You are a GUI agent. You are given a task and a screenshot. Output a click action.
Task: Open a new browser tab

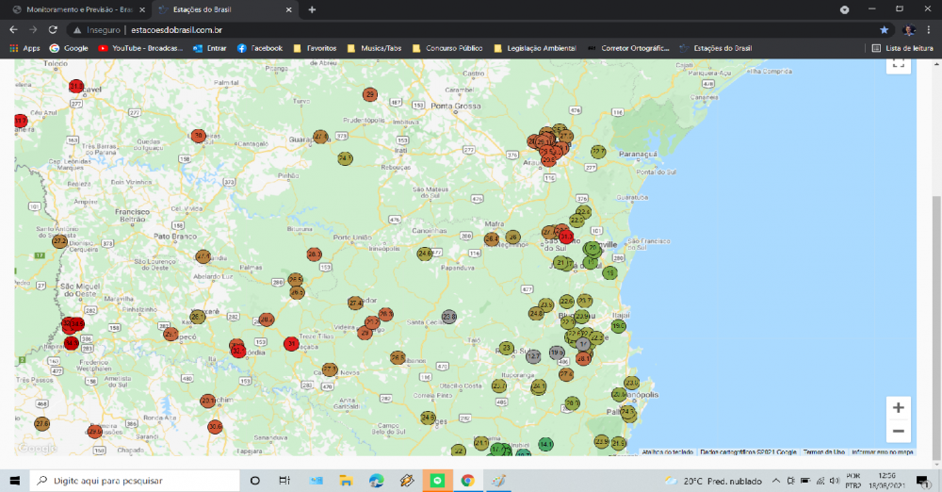(x=312, y=9)
